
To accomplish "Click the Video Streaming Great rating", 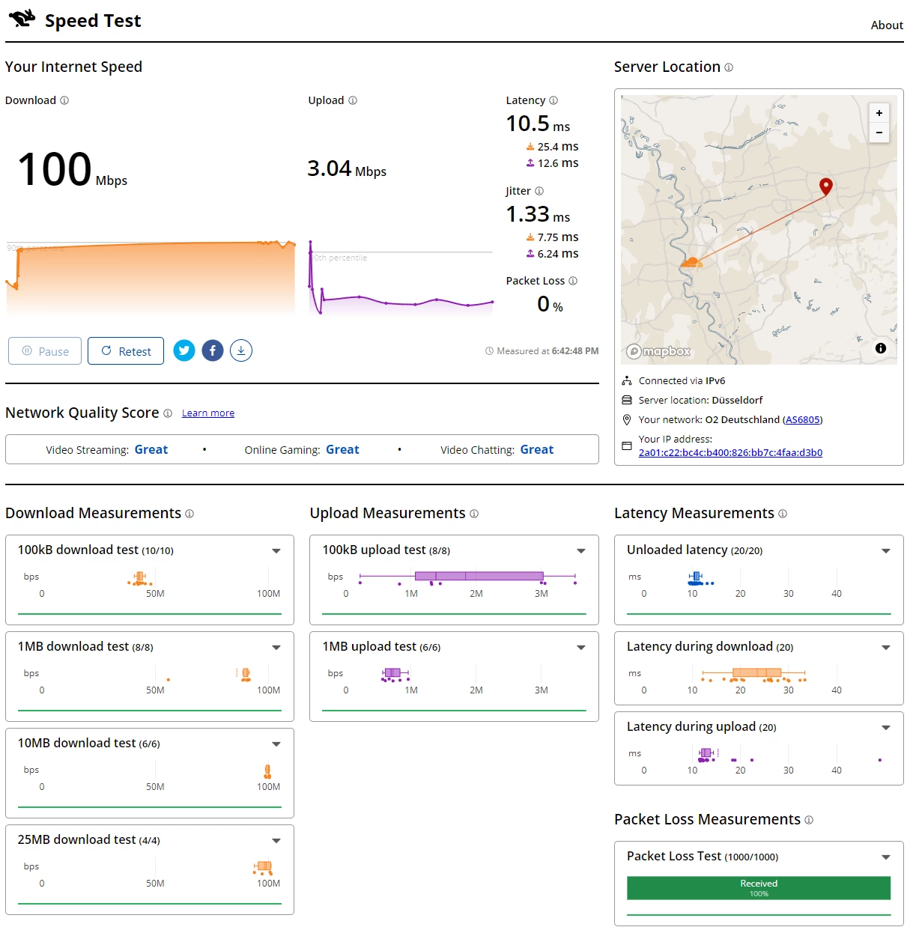I will pyautogui.click(x=151, y=450).
